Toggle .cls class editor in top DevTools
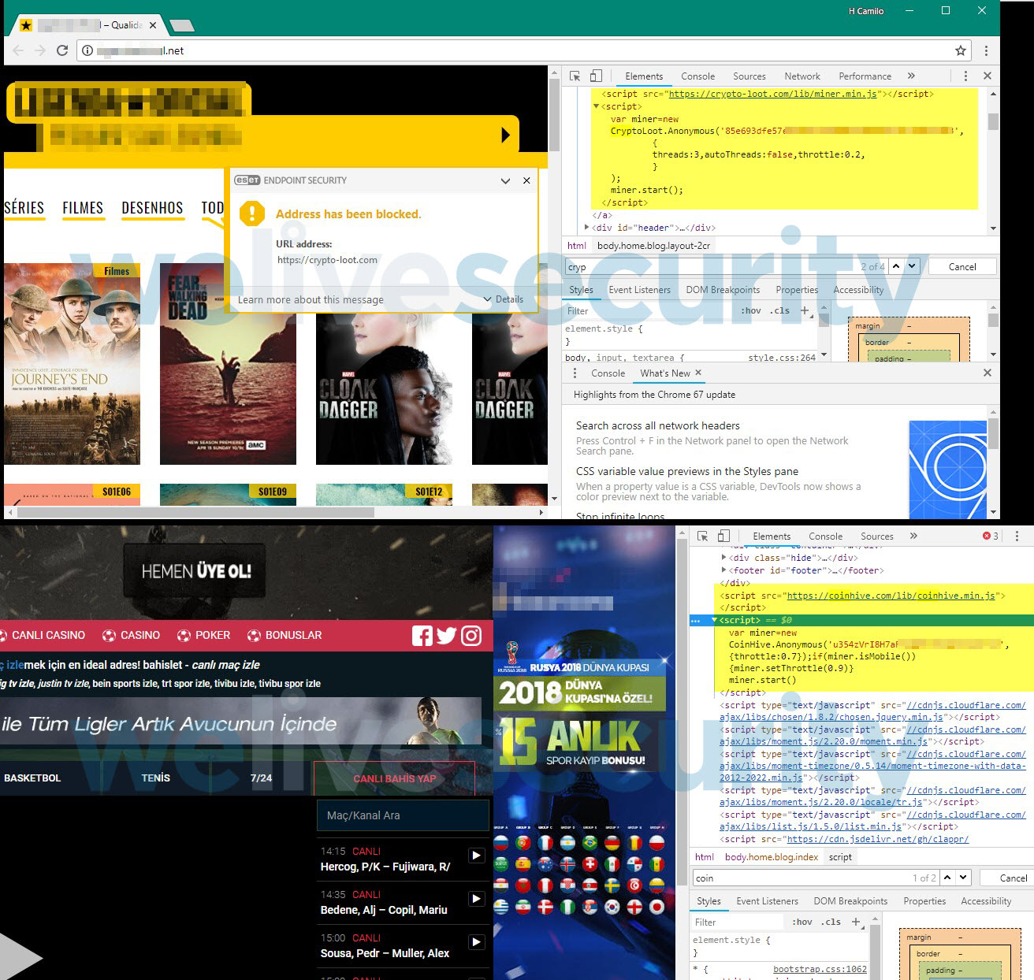The height and width of the screenshot is (980, 1034). click(x=781, y=310)
